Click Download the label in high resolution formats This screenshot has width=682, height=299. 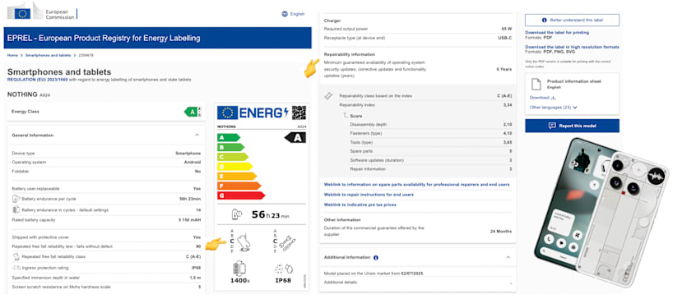[x=572, y=47]
